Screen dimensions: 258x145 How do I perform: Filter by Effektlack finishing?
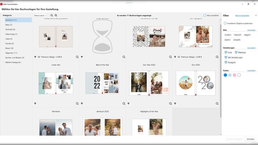coord(241,52)
